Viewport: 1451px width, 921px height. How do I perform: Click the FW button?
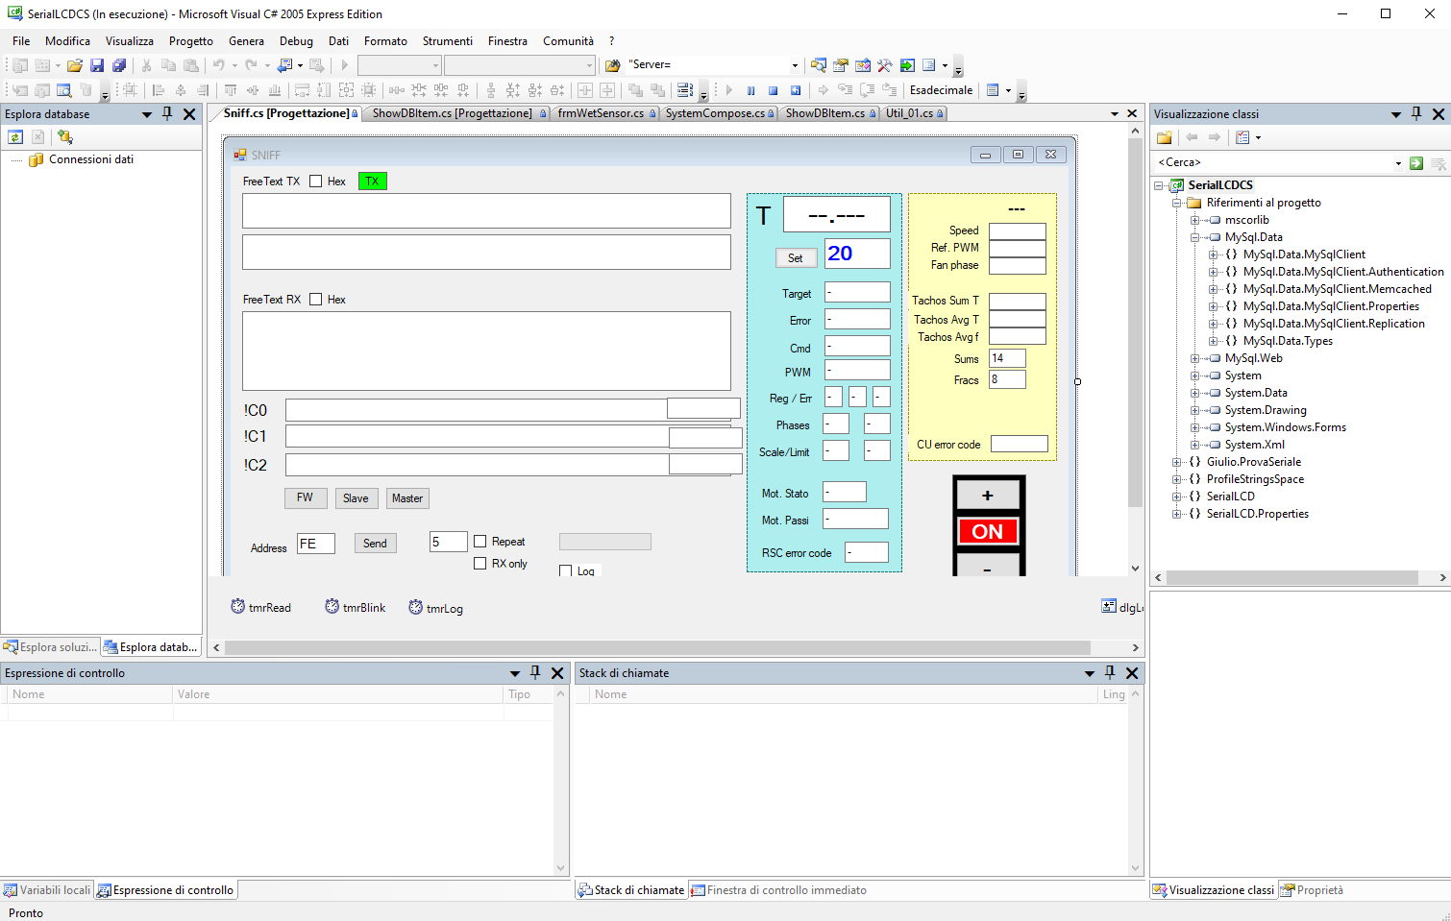click(305, 497)
